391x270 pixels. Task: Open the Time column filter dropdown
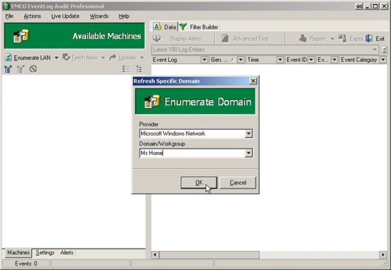[280, 60]
